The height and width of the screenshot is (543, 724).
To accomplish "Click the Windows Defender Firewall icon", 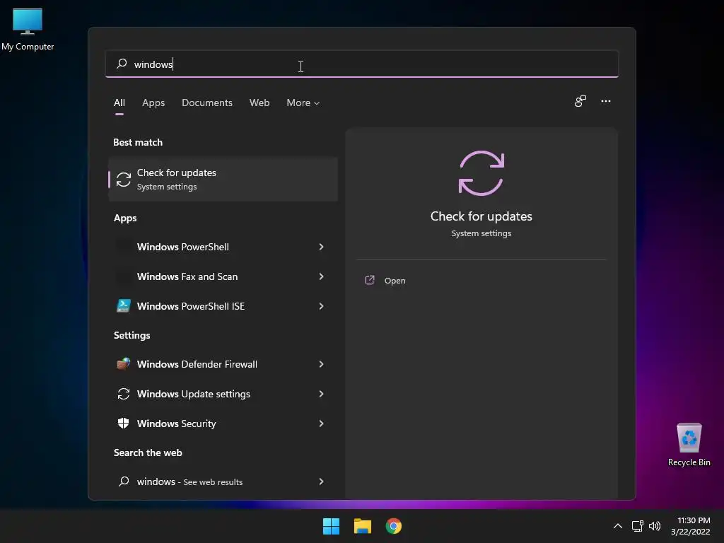I will click(123, 364).
